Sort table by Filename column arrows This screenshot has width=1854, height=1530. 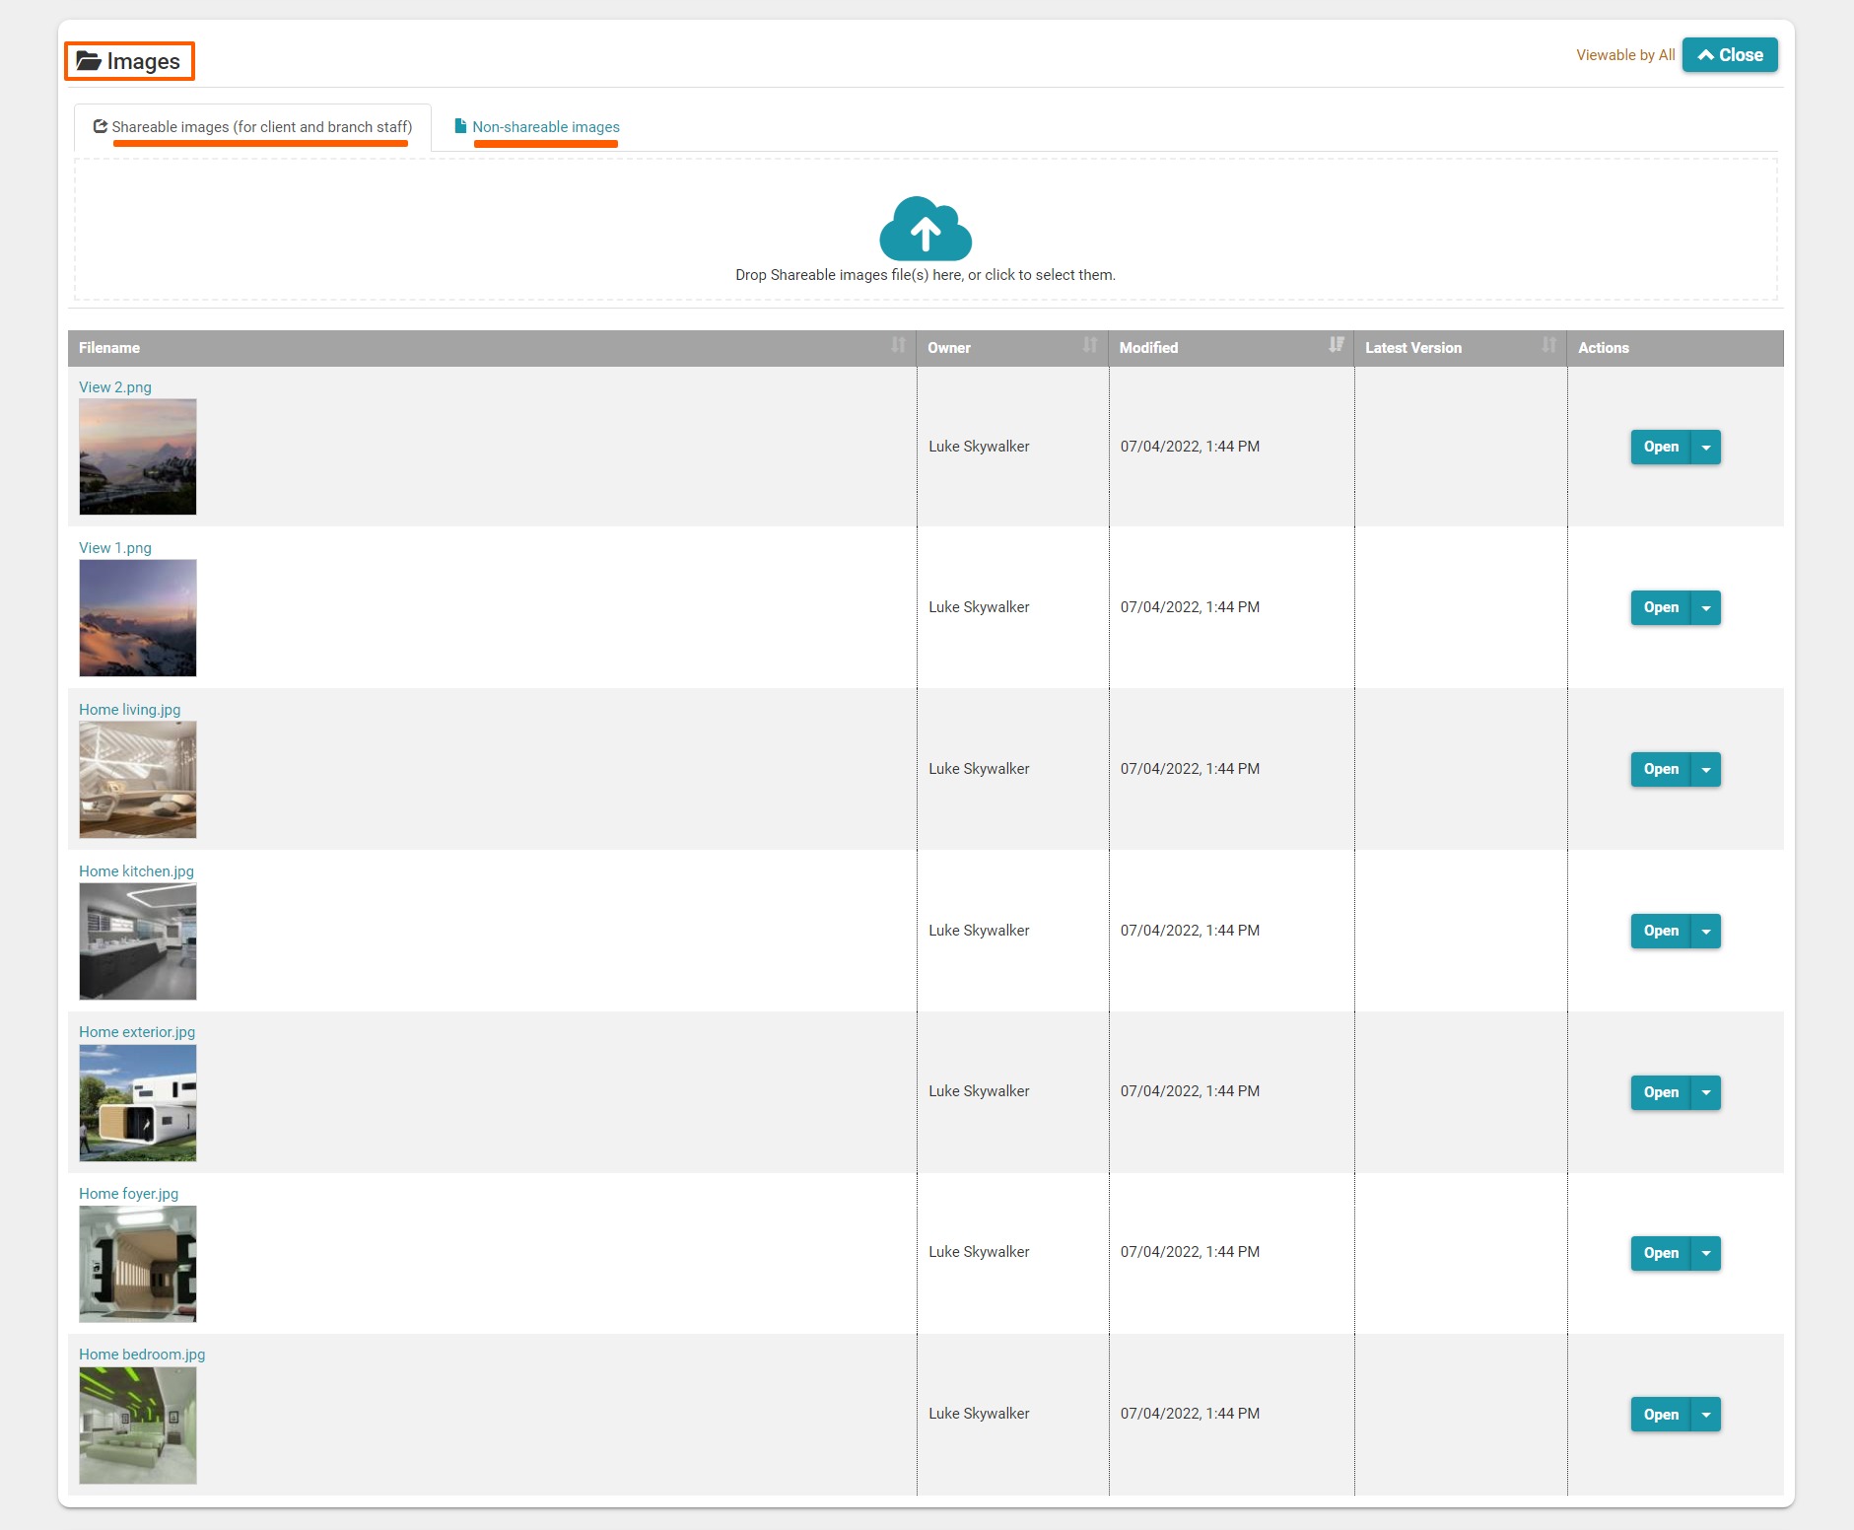[898, 345]
